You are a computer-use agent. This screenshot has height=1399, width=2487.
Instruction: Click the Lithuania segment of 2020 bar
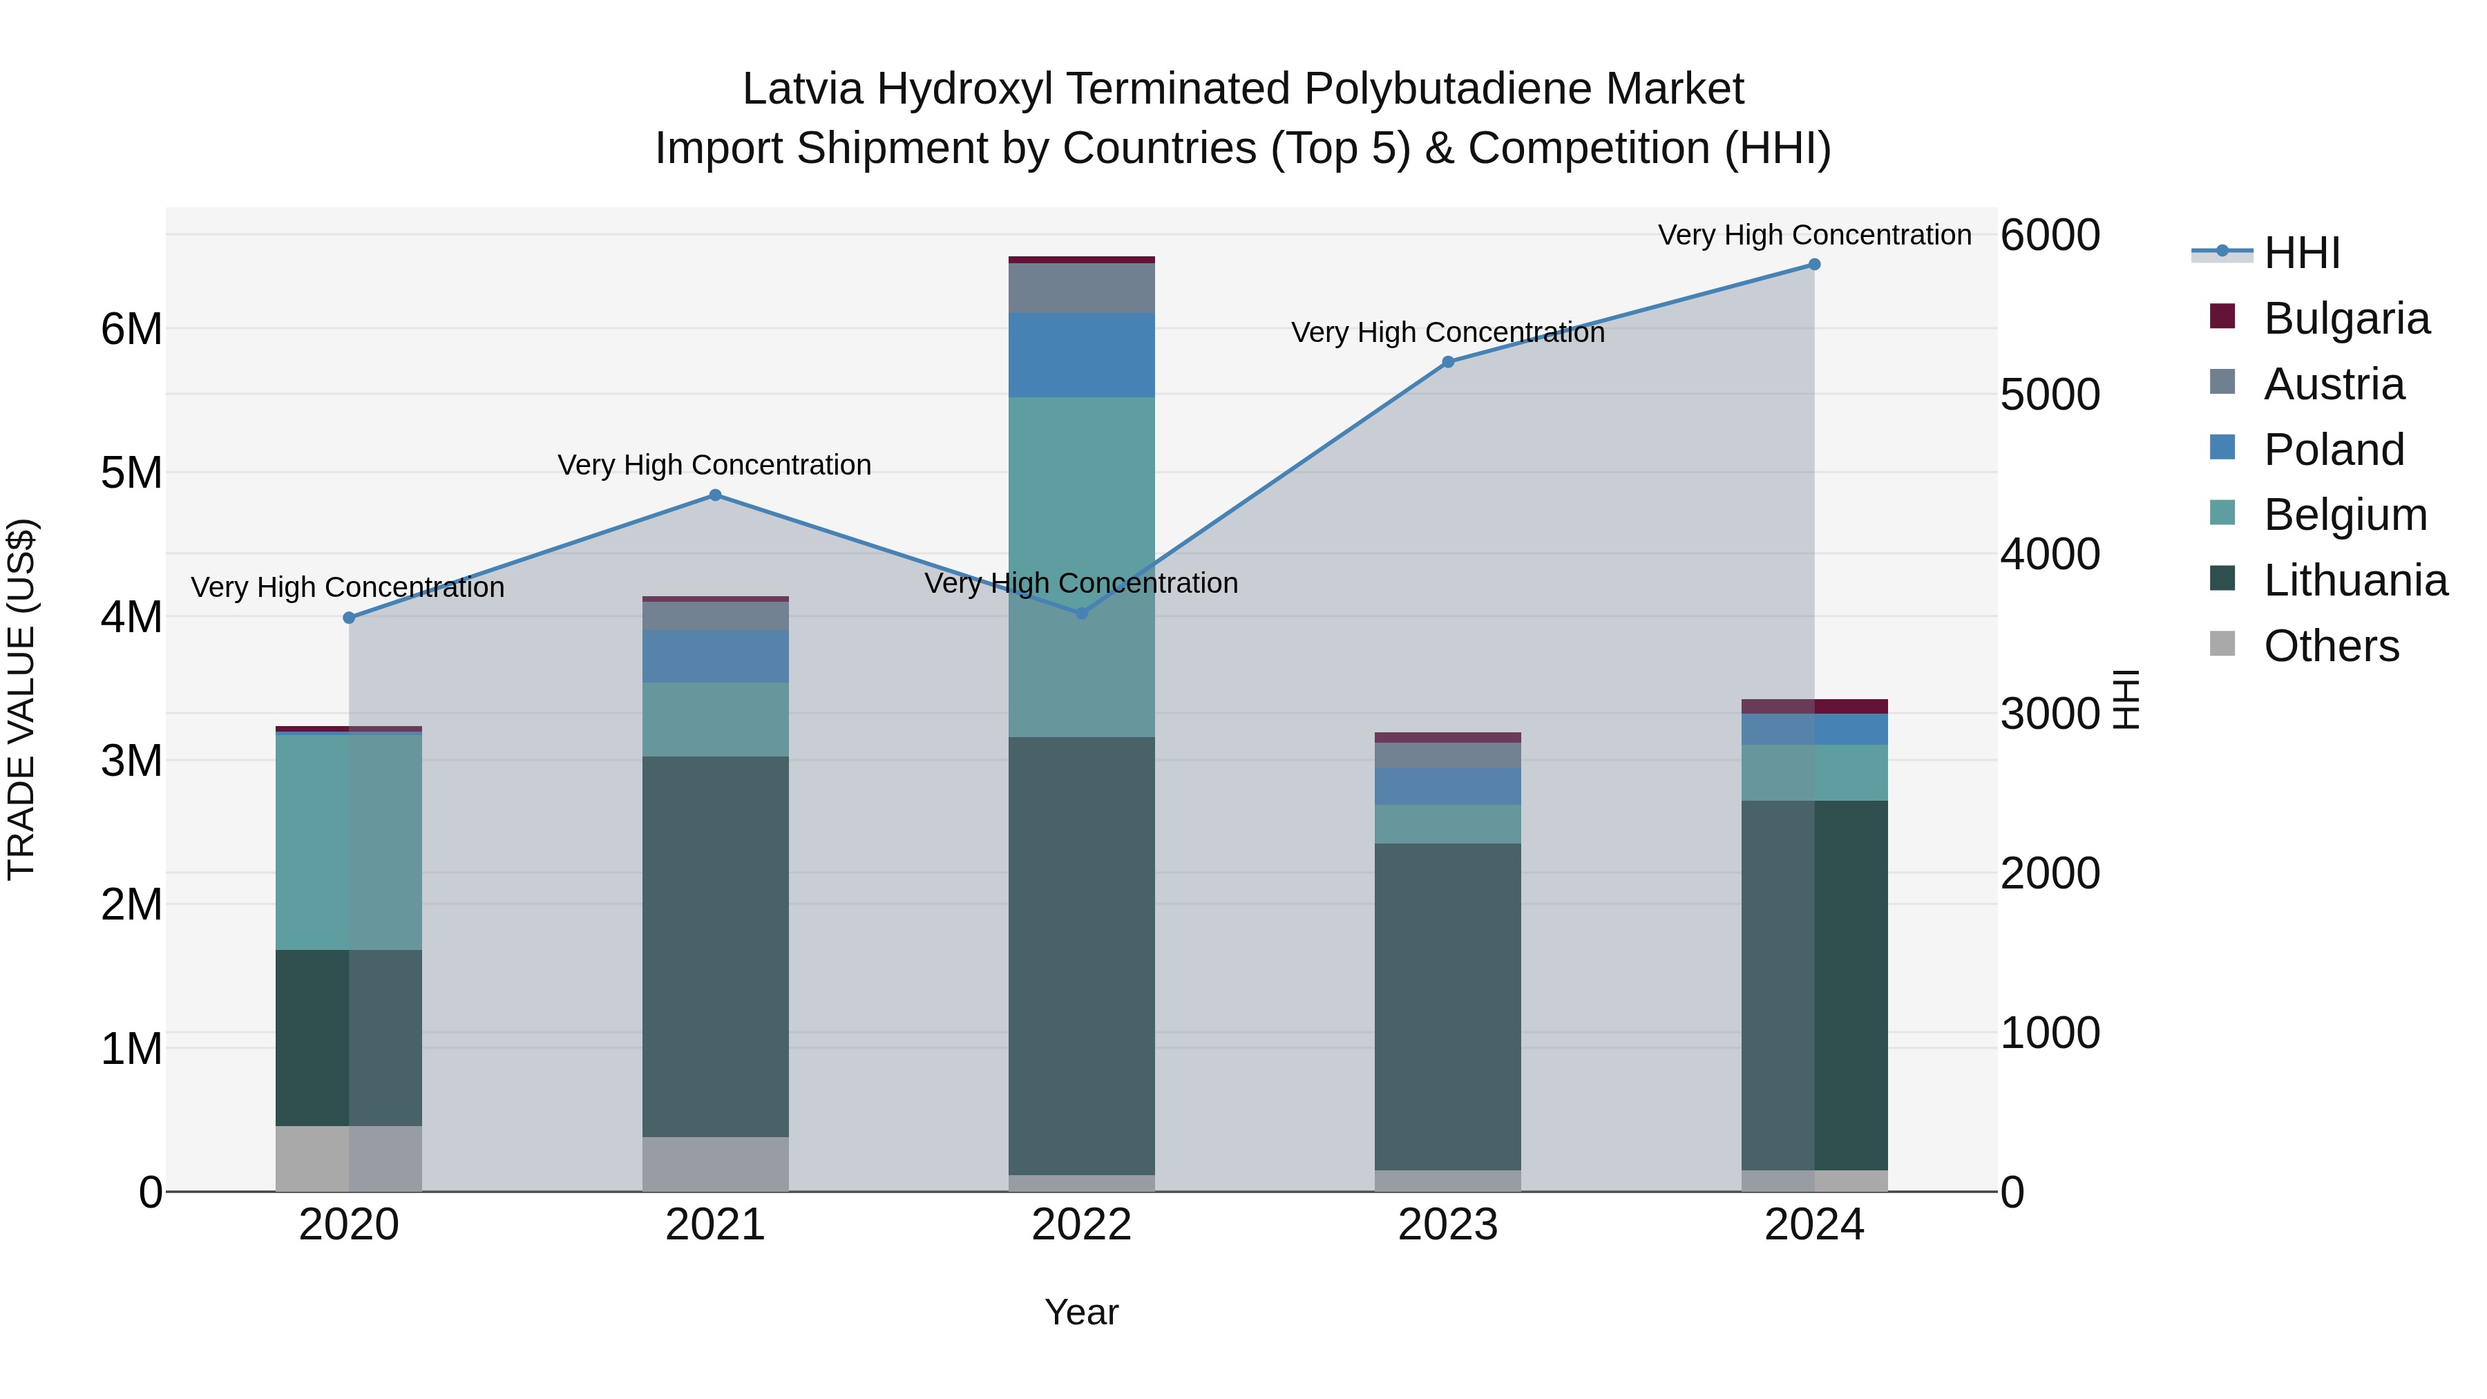click(x=350, y=1038)
